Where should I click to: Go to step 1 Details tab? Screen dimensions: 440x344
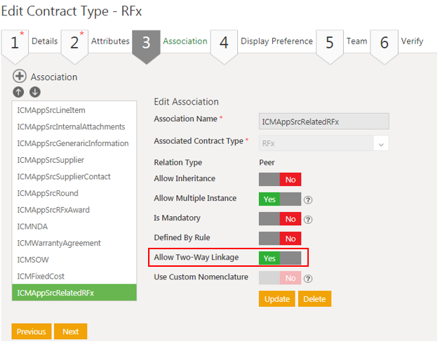click(30, 41)
